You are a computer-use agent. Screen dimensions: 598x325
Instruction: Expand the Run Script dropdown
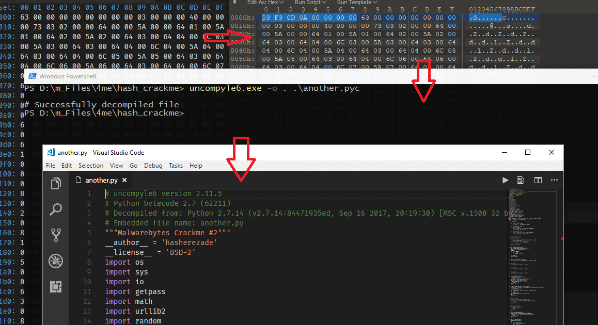click(x=310, y=2)
